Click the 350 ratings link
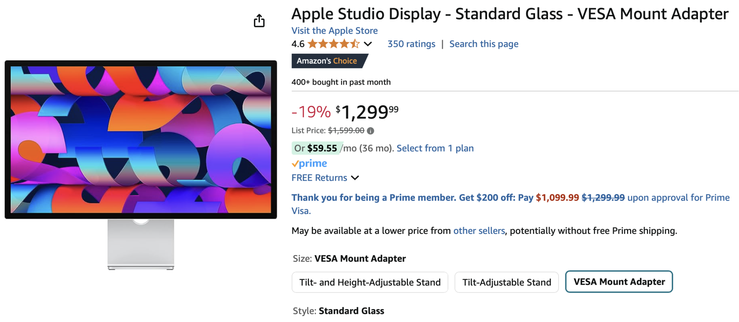This screenshot has width=739, height=322. point(411,44)
